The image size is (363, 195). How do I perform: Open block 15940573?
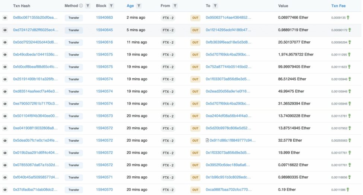(x=104, y=116)
